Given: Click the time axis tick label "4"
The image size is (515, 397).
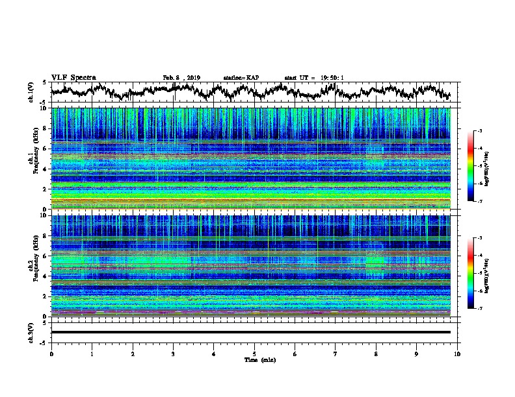Looking at the screenshot, I should 214,354.
